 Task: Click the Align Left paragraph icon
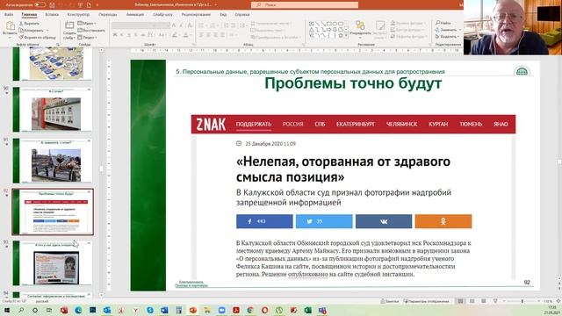point(201,35)
